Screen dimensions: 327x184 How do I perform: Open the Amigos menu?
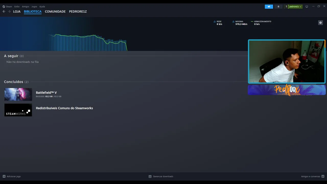point(26,7)
